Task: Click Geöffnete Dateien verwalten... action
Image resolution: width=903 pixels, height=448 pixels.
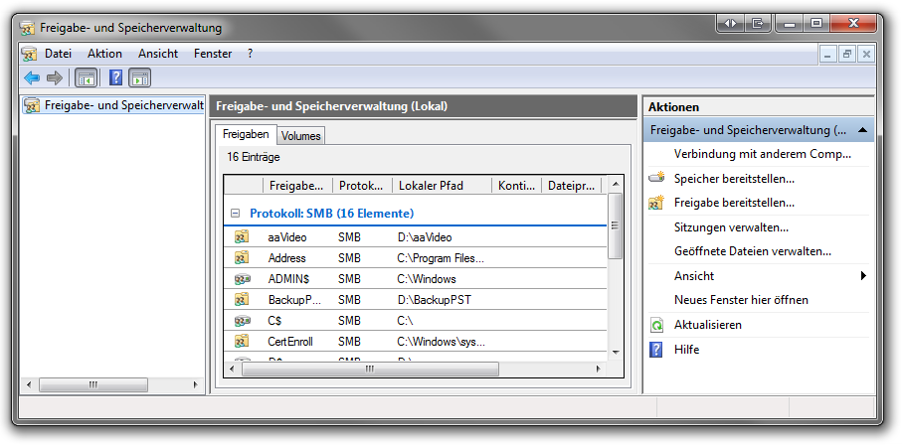Action: [x=752, y=251]
